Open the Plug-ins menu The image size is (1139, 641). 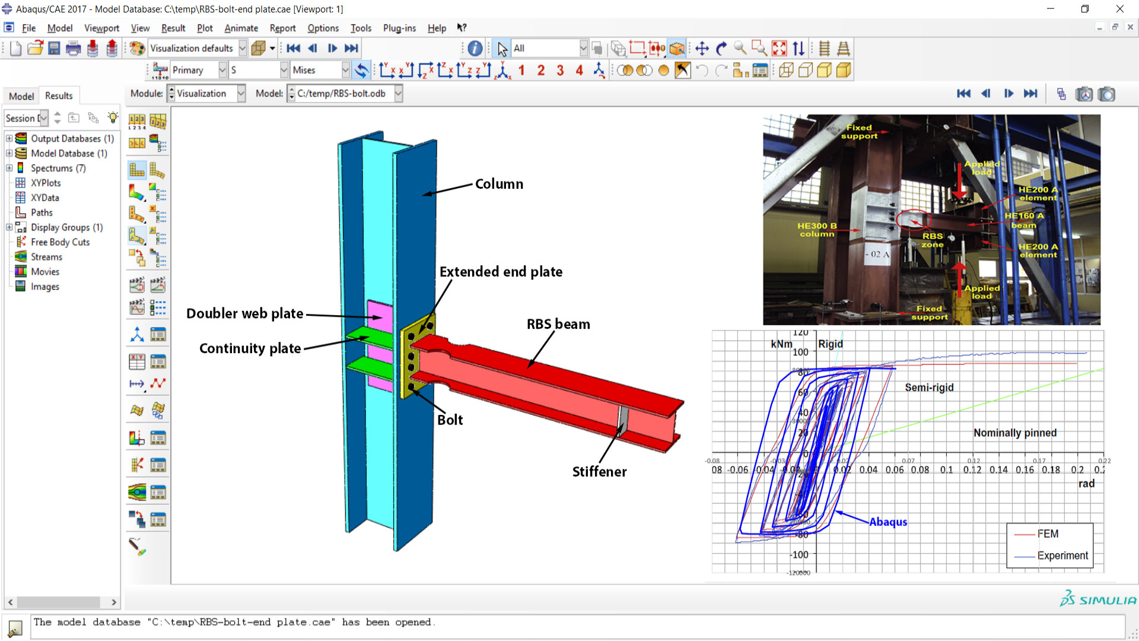[399, 28]
